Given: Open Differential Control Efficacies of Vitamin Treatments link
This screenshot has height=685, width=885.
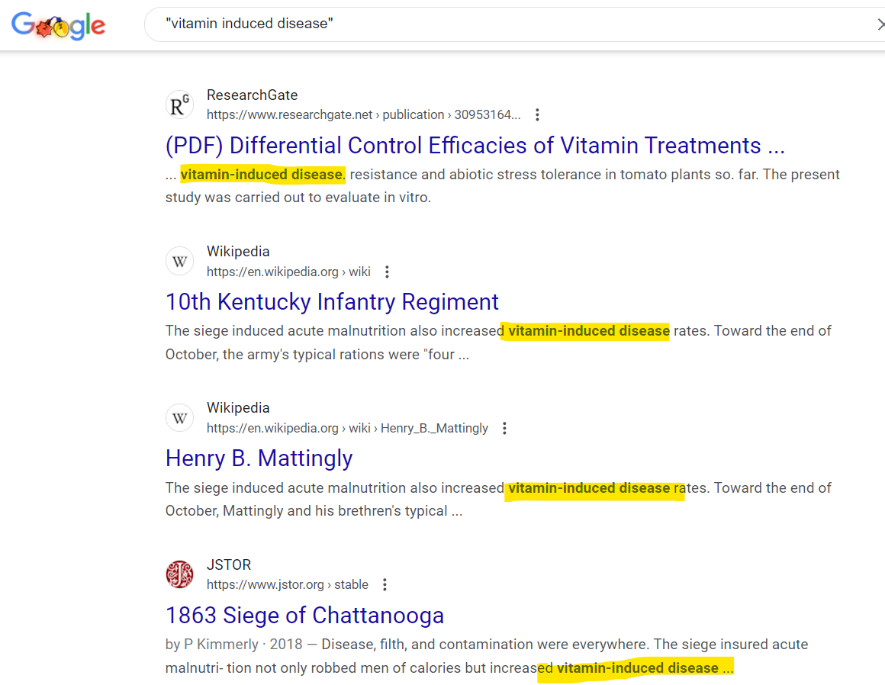Looking at the screenshot, I should (x=475, y=146).
